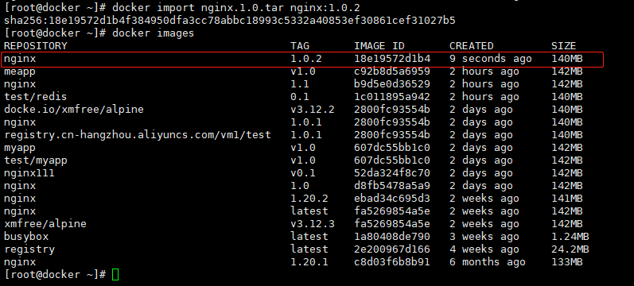Select the sha256 hash output line
Image resolution: width=634 pixels, height=286 pixels.
[230, 20]
